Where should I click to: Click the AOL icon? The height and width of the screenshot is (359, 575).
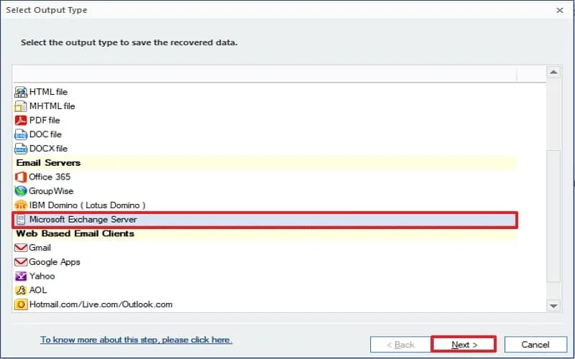pos(21,290)
